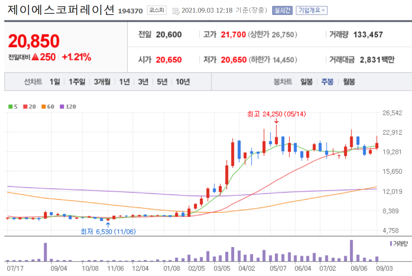Click the tall volume bar before 09/04
Viewport: 412px width, 276px height.
coord(45,252)
